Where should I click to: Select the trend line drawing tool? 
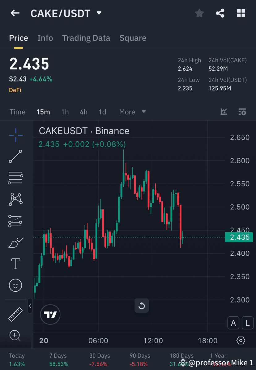pyautogui.click(x=15, y=156)
